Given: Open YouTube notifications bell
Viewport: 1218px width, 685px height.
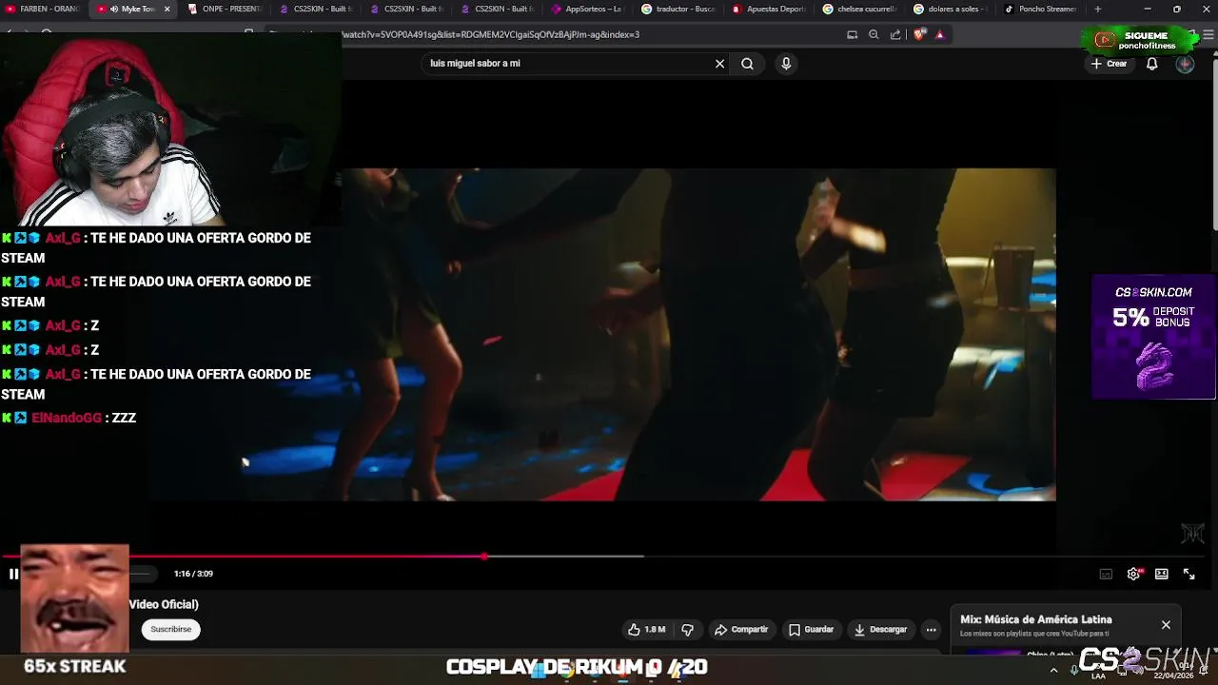Looking at the screenshot, I should point(1151,64).
